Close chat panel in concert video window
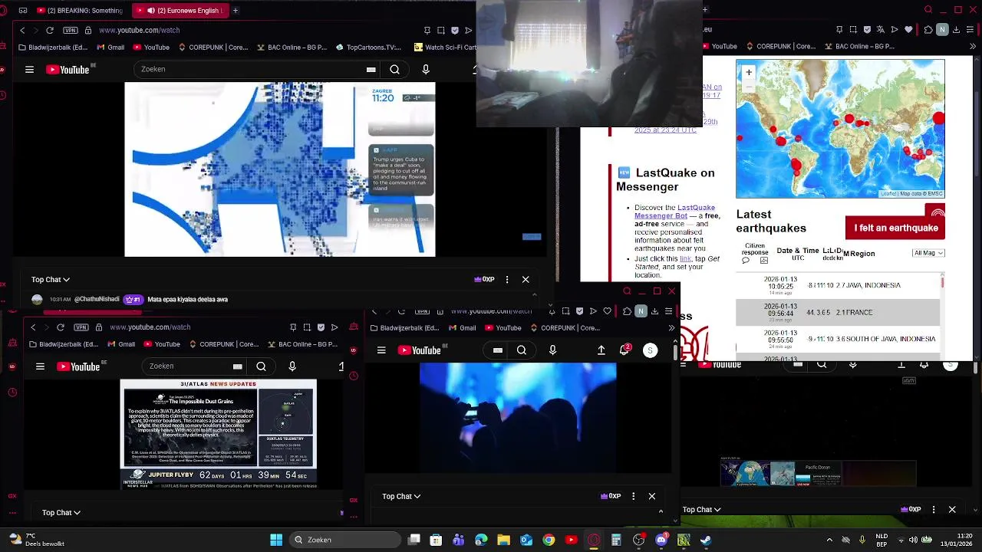 pos(652,496)
